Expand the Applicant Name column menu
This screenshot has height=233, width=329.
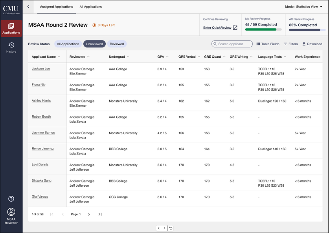59,57
